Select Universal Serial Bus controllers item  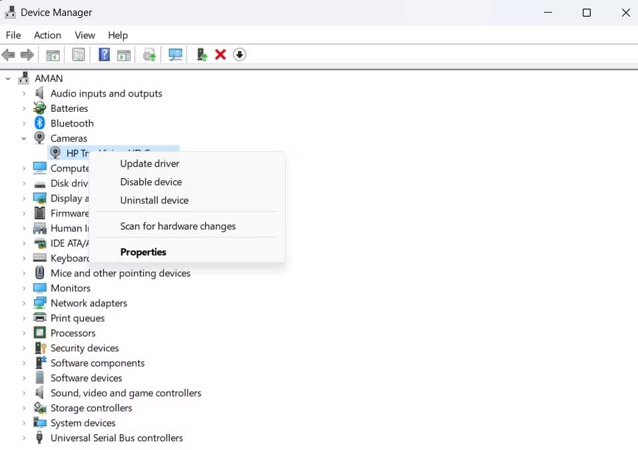pyautogui.click(x=117, y=438)
